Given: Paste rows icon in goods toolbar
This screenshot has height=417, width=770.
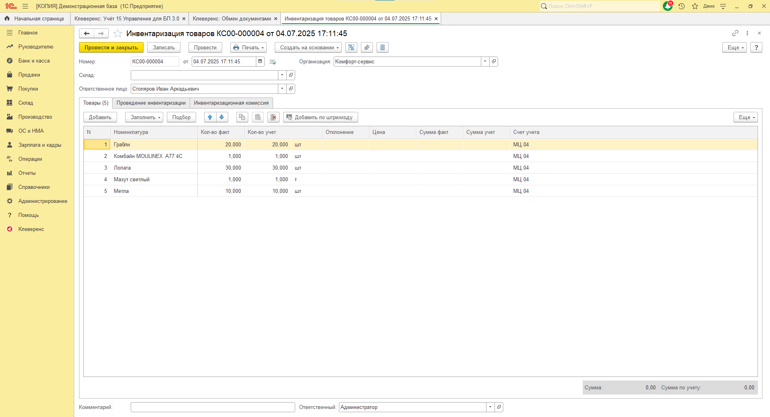Looking at the screenshot, I should click(x=258, y=117).
